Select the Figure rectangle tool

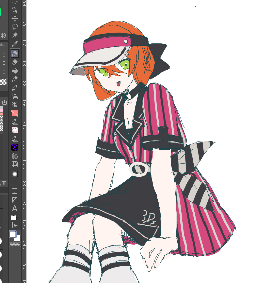tap(15, 182)
